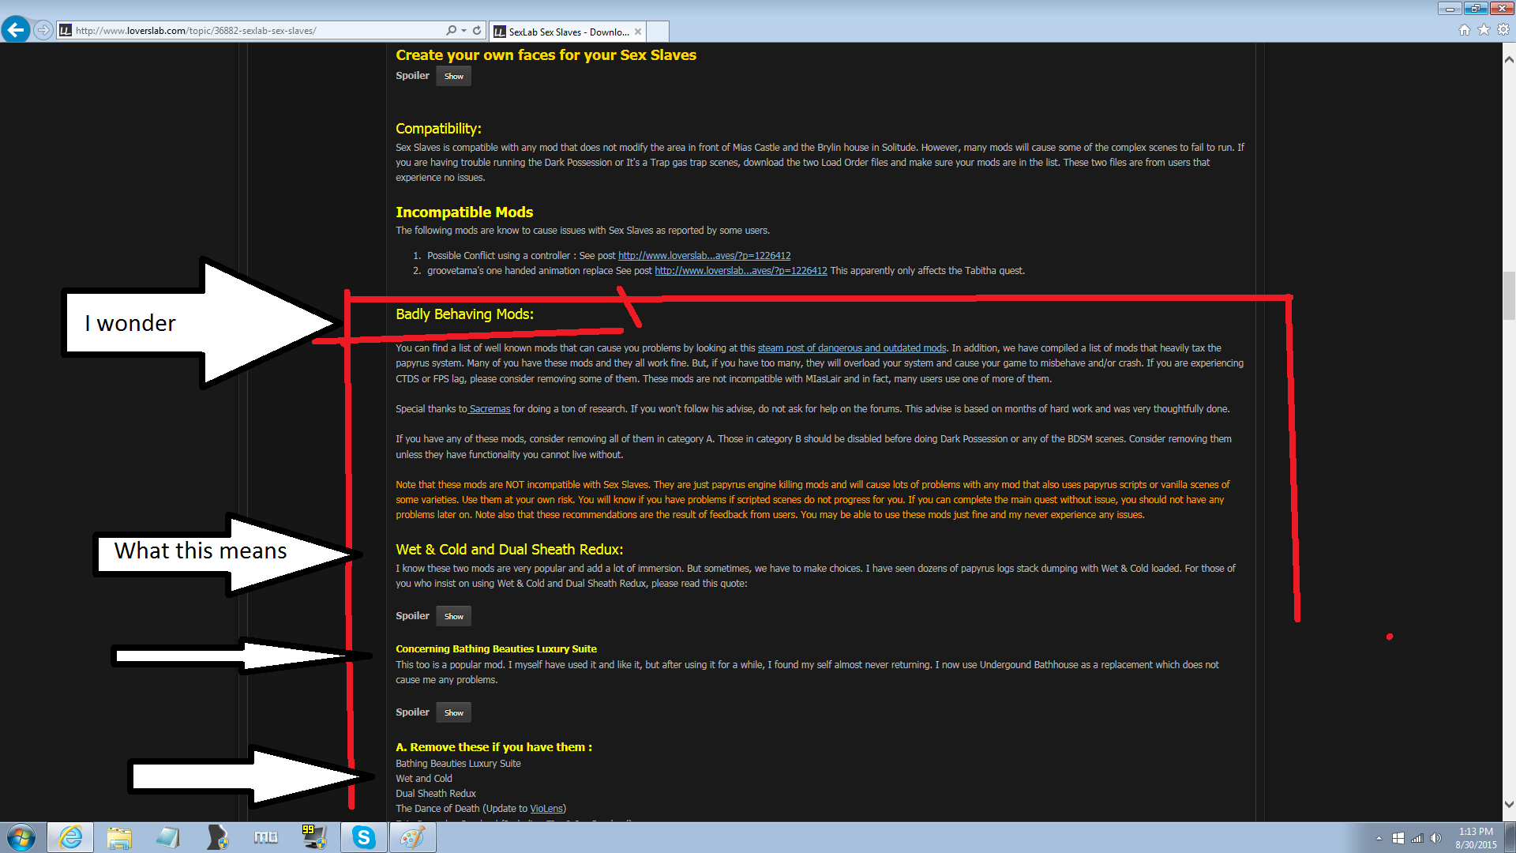Open the Favorites star icon
Image resolution: width=1516 pixels, height=853 pixels.
(1484, 30)
